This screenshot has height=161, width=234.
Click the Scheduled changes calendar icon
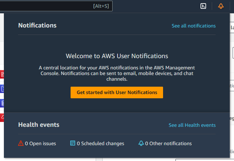pyautogui.click(x=73, y=143)
